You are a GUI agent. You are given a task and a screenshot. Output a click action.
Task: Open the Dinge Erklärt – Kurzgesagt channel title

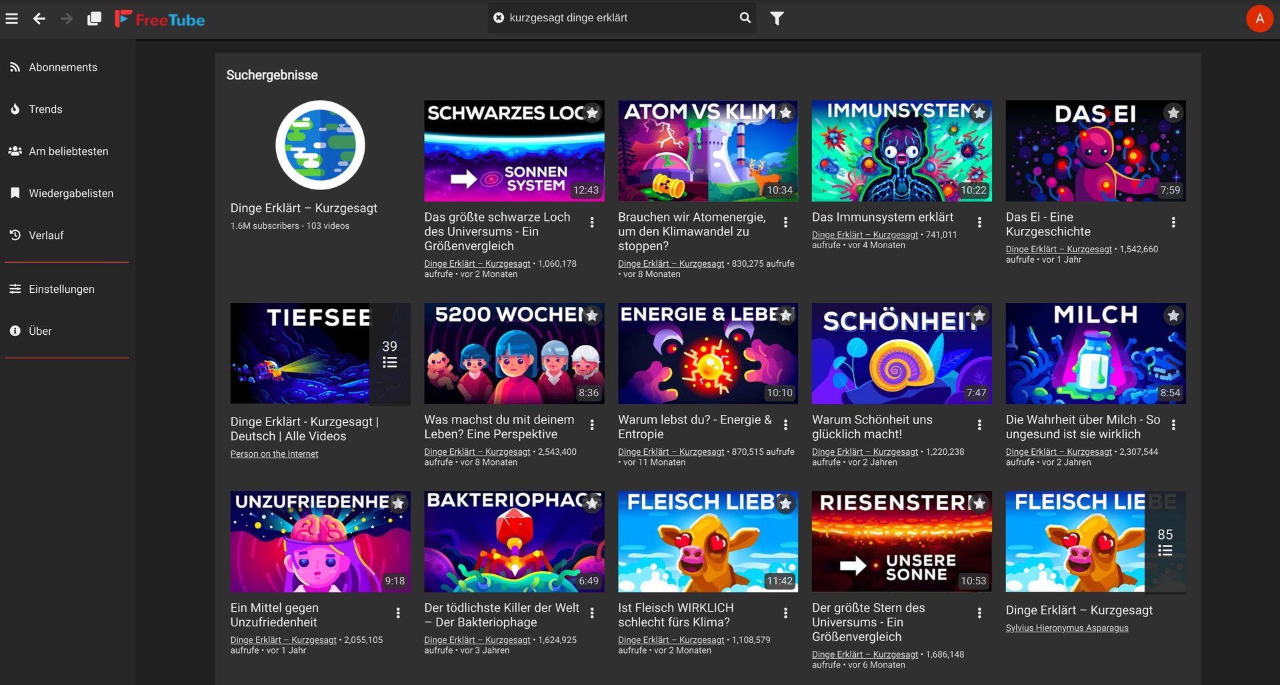click(x=304, y=208)
